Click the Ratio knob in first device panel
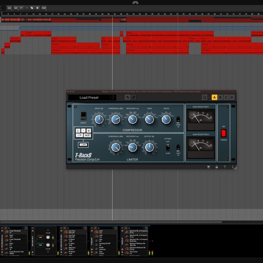Screen dimensions: 263x263 pos(7,245)
